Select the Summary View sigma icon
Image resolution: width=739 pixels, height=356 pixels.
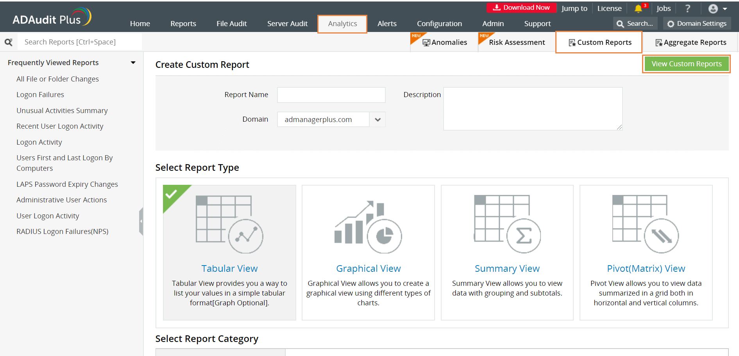point(507,224)
